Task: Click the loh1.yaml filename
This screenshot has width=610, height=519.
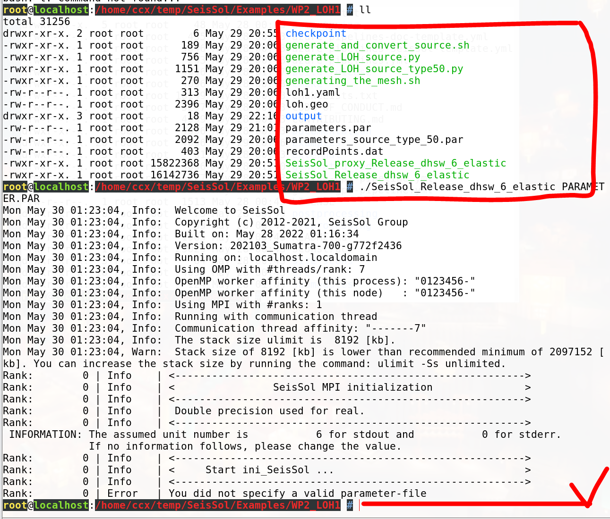Action: (312, 92)
